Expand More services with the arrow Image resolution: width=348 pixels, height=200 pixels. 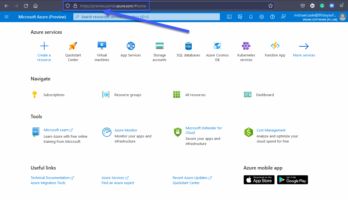304,46
